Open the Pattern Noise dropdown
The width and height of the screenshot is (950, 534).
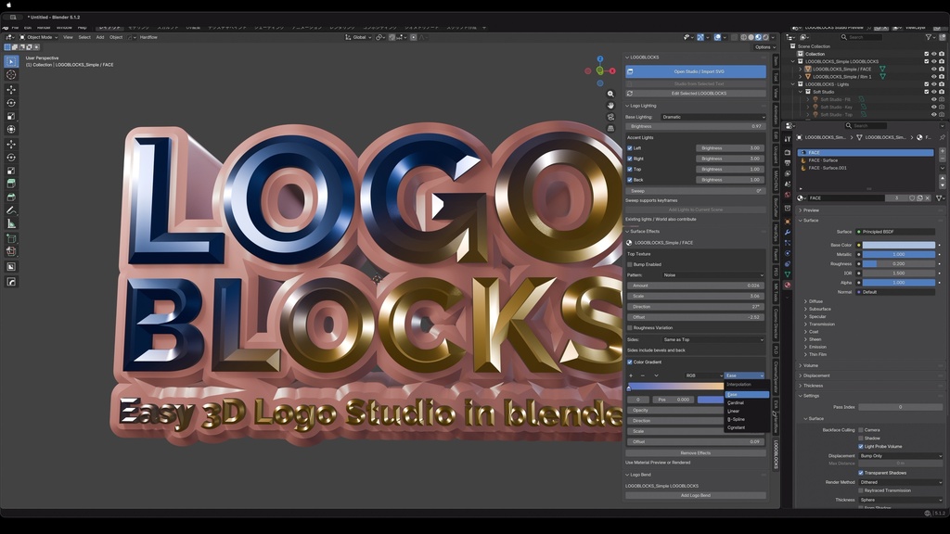click(x=712, y=274)
